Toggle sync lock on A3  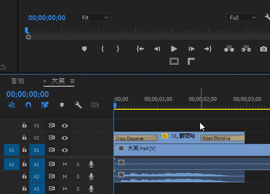pyautogui.click(x=52, y=188)
